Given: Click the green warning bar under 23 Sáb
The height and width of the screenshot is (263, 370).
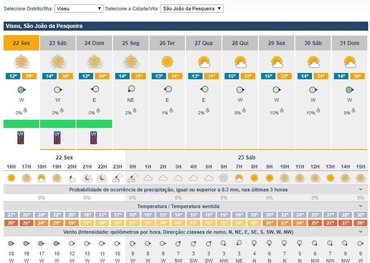Looking at the screenshot, I should tap(58, 124).
